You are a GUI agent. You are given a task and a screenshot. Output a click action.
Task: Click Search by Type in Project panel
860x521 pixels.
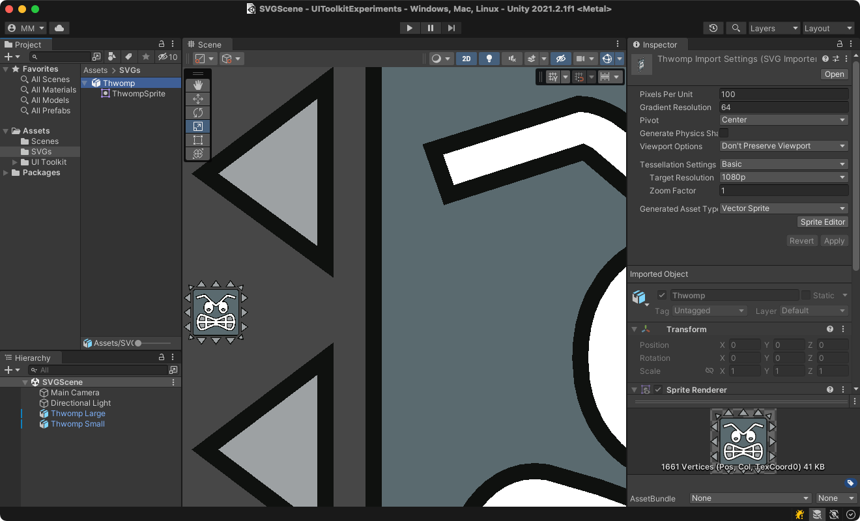112,57
